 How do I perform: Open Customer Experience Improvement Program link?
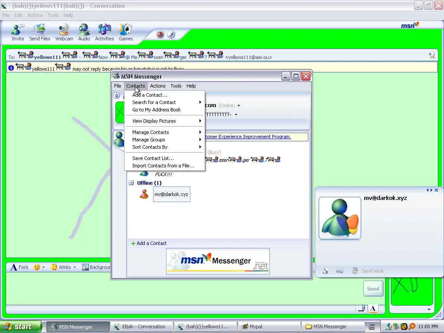(x=248, y=137)
